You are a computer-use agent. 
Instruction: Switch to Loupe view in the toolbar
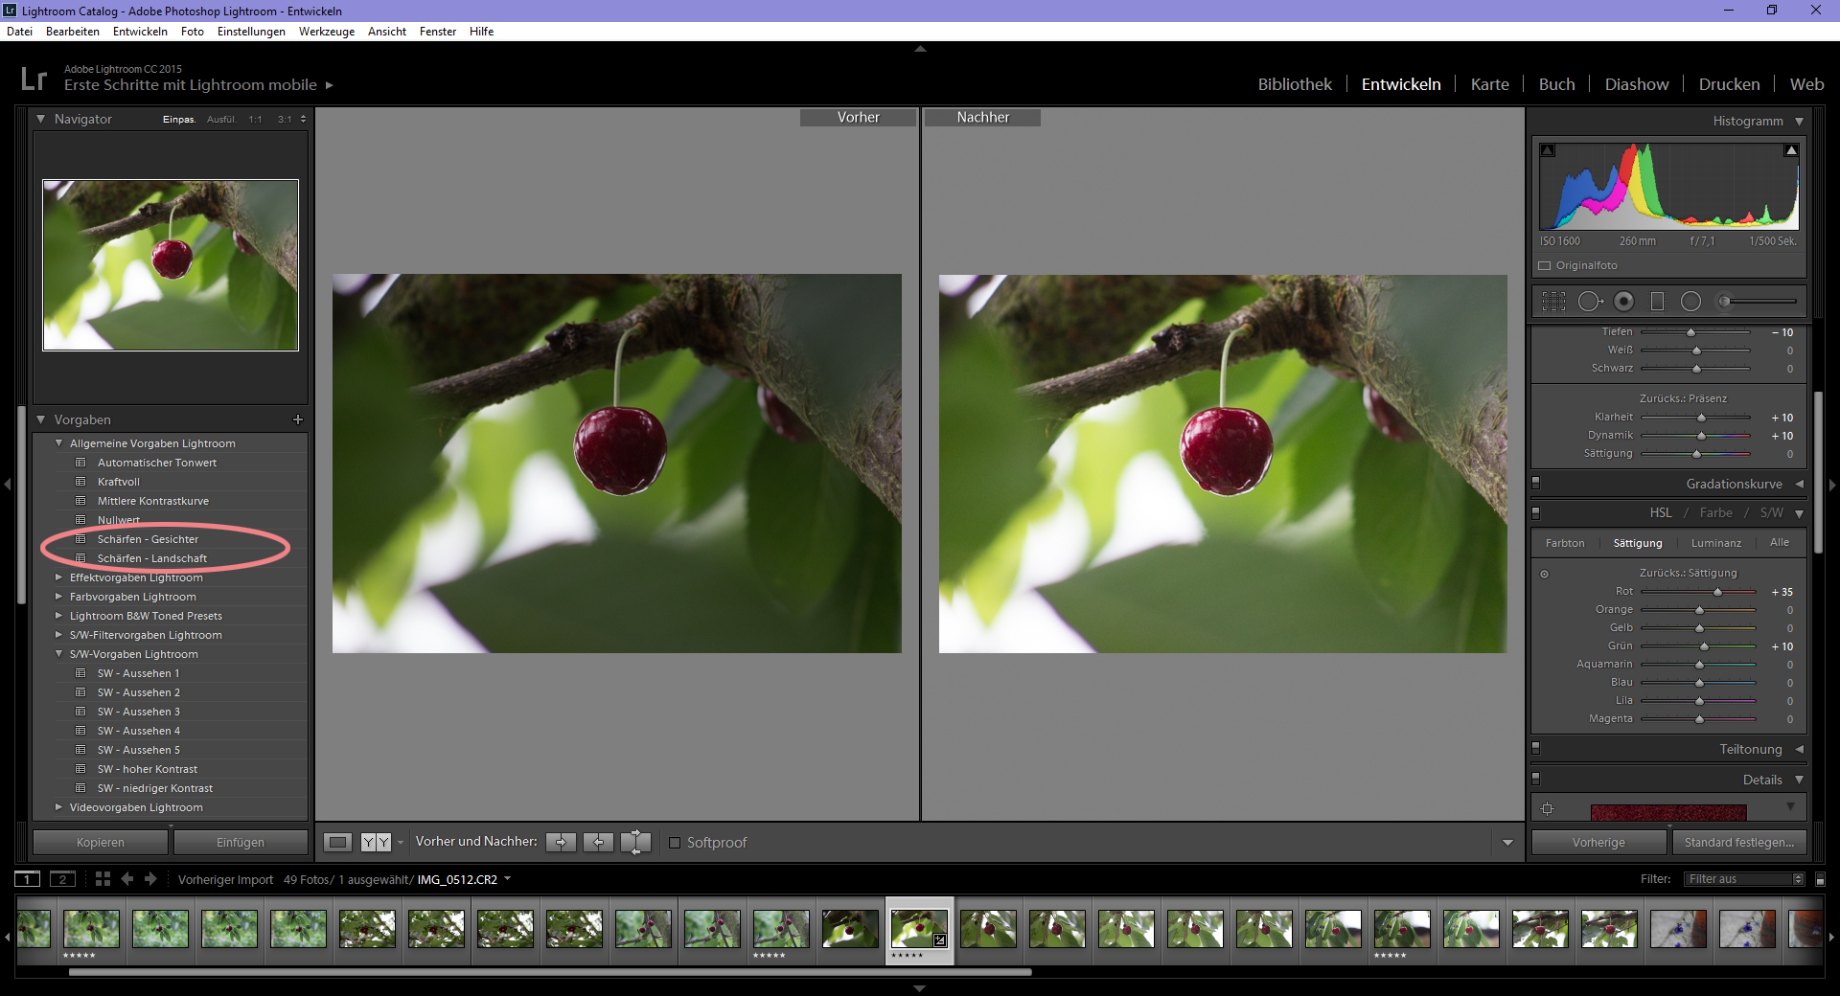[x=336, y=842]
